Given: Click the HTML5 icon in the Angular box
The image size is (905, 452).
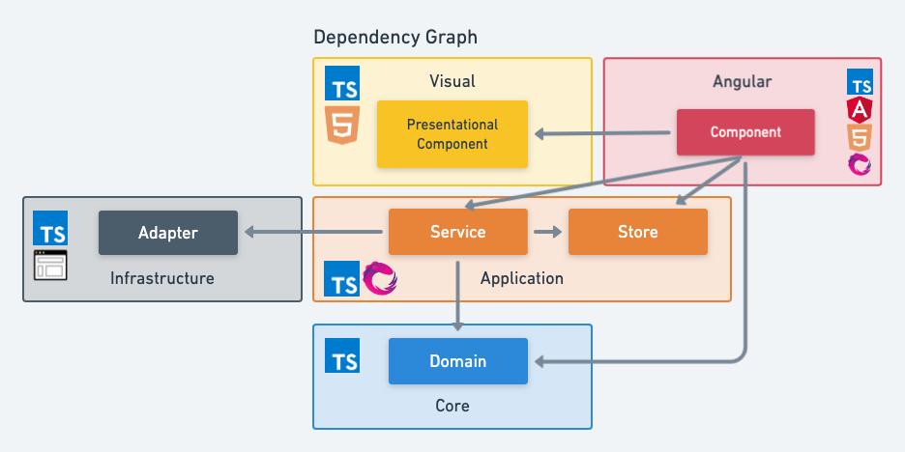Looking at the screenshot, I should click(x=860, y=136).
